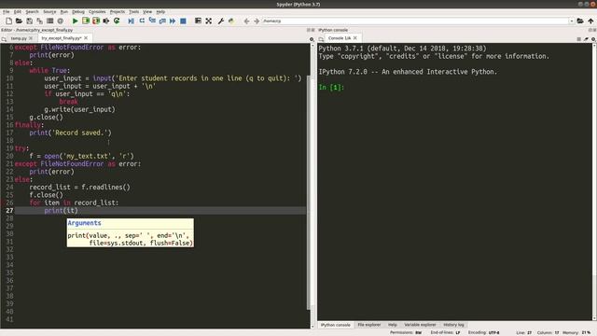This screenshot has width=597, height=336.
Task: Open the Edit menu
Action: coord(18,12)
